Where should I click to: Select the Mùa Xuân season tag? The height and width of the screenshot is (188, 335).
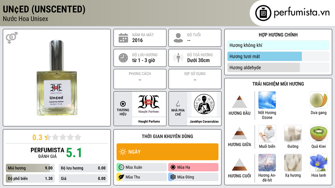pos(142,167)
